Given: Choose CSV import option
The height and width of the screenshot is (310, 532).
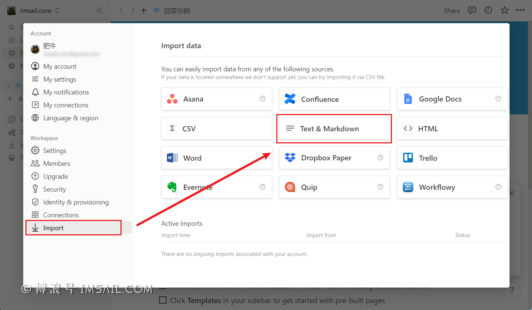Looking at the screenshot, I should (x=216, y=128).
